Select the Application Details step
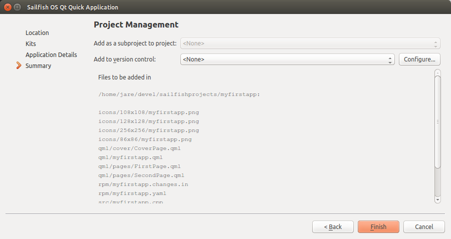The height and width of the screenshot is (239, 451). [x=51, y=54]
